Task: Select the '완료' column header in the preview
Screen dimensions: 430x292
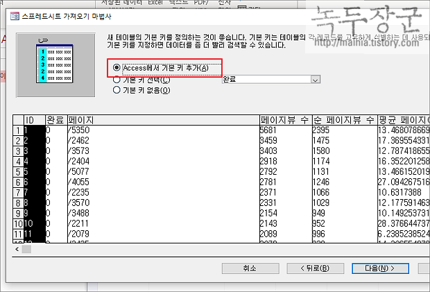Action: click(x=56, y=120)
